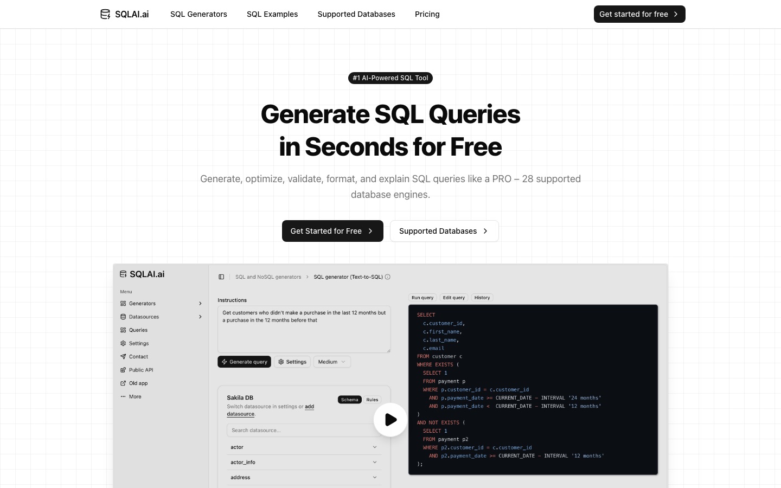Select the History tab above the code
This screenshot has width=781, height=488.
[x=482, y=298]
